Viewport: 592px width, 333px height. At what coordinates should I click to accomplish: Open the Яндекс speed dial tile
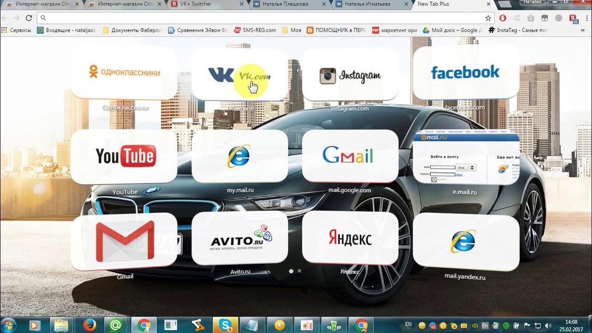[350, 238]
